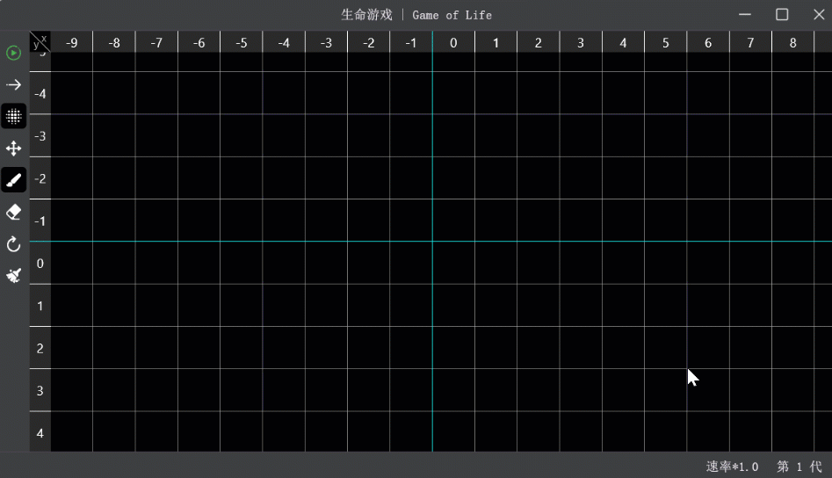Click row header 4

pos(40,432)
